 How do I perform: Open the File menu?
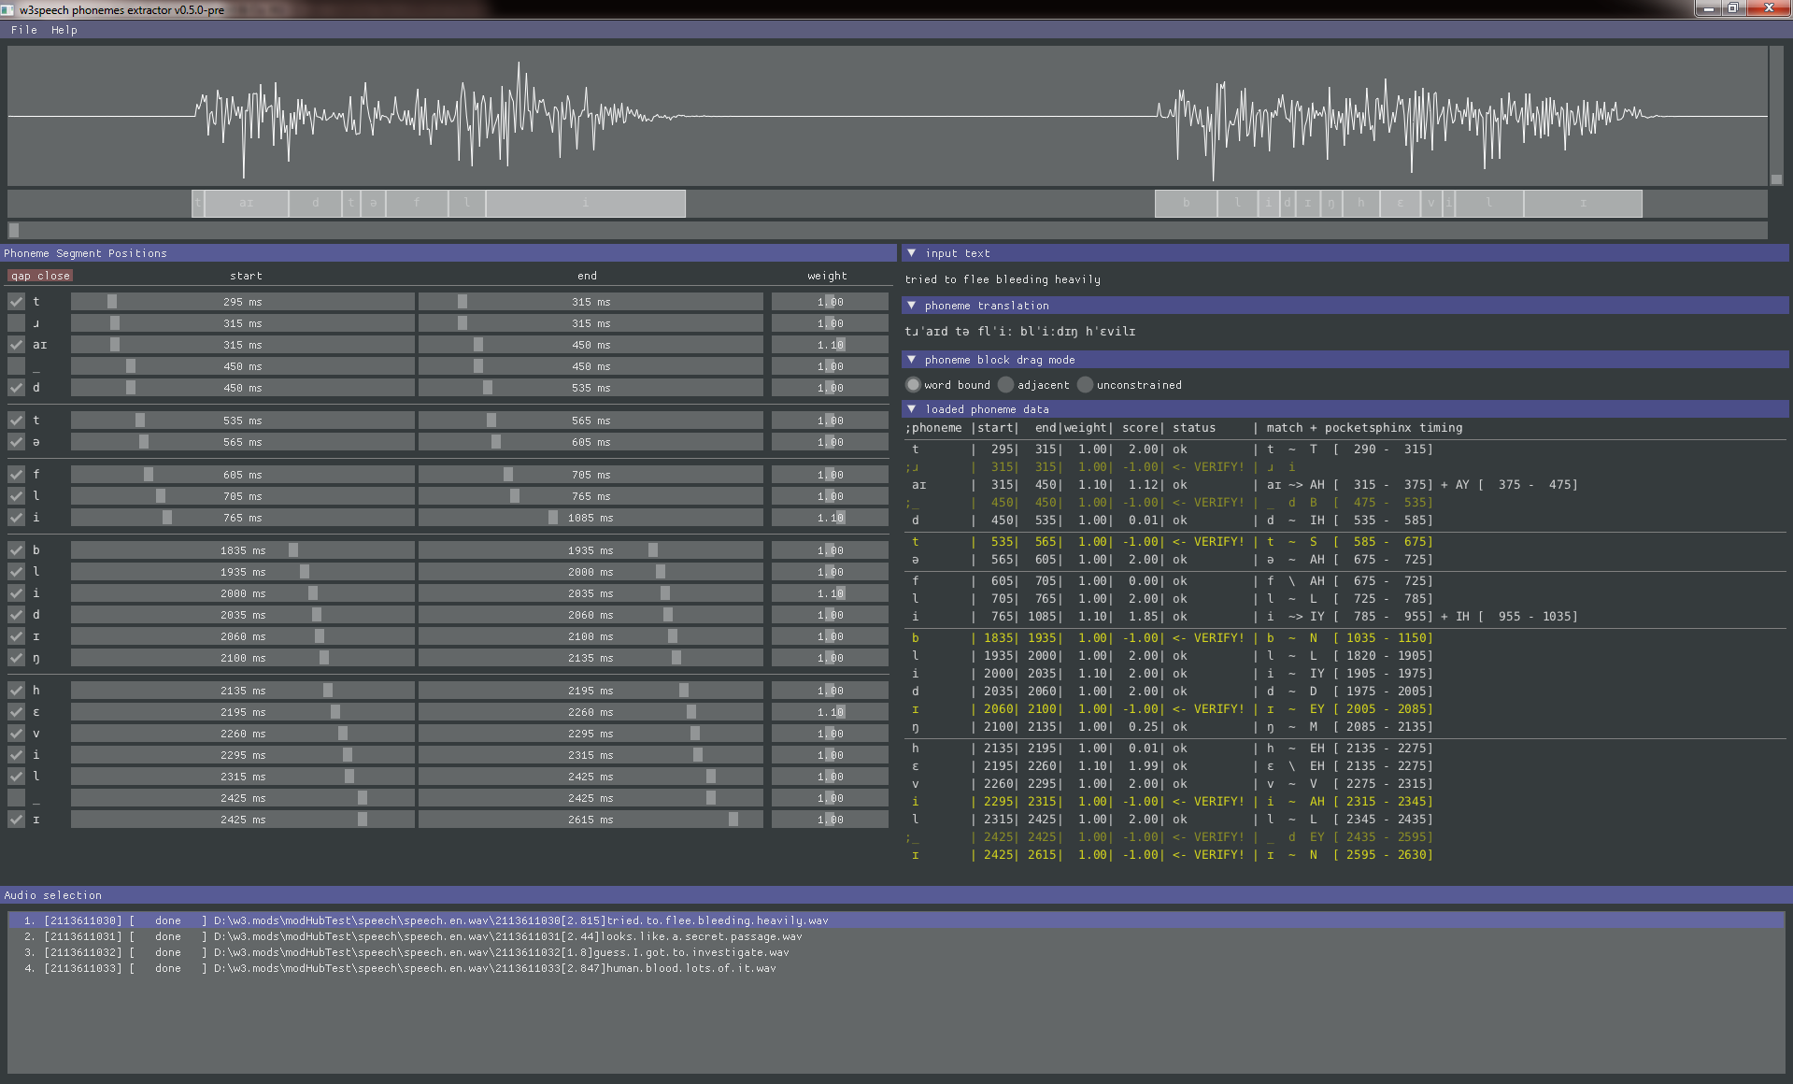pos(24,30)
